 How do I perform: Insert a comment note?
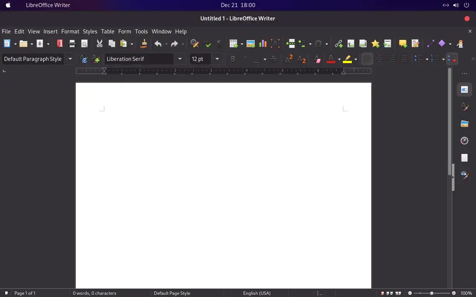tap(403, 44)
